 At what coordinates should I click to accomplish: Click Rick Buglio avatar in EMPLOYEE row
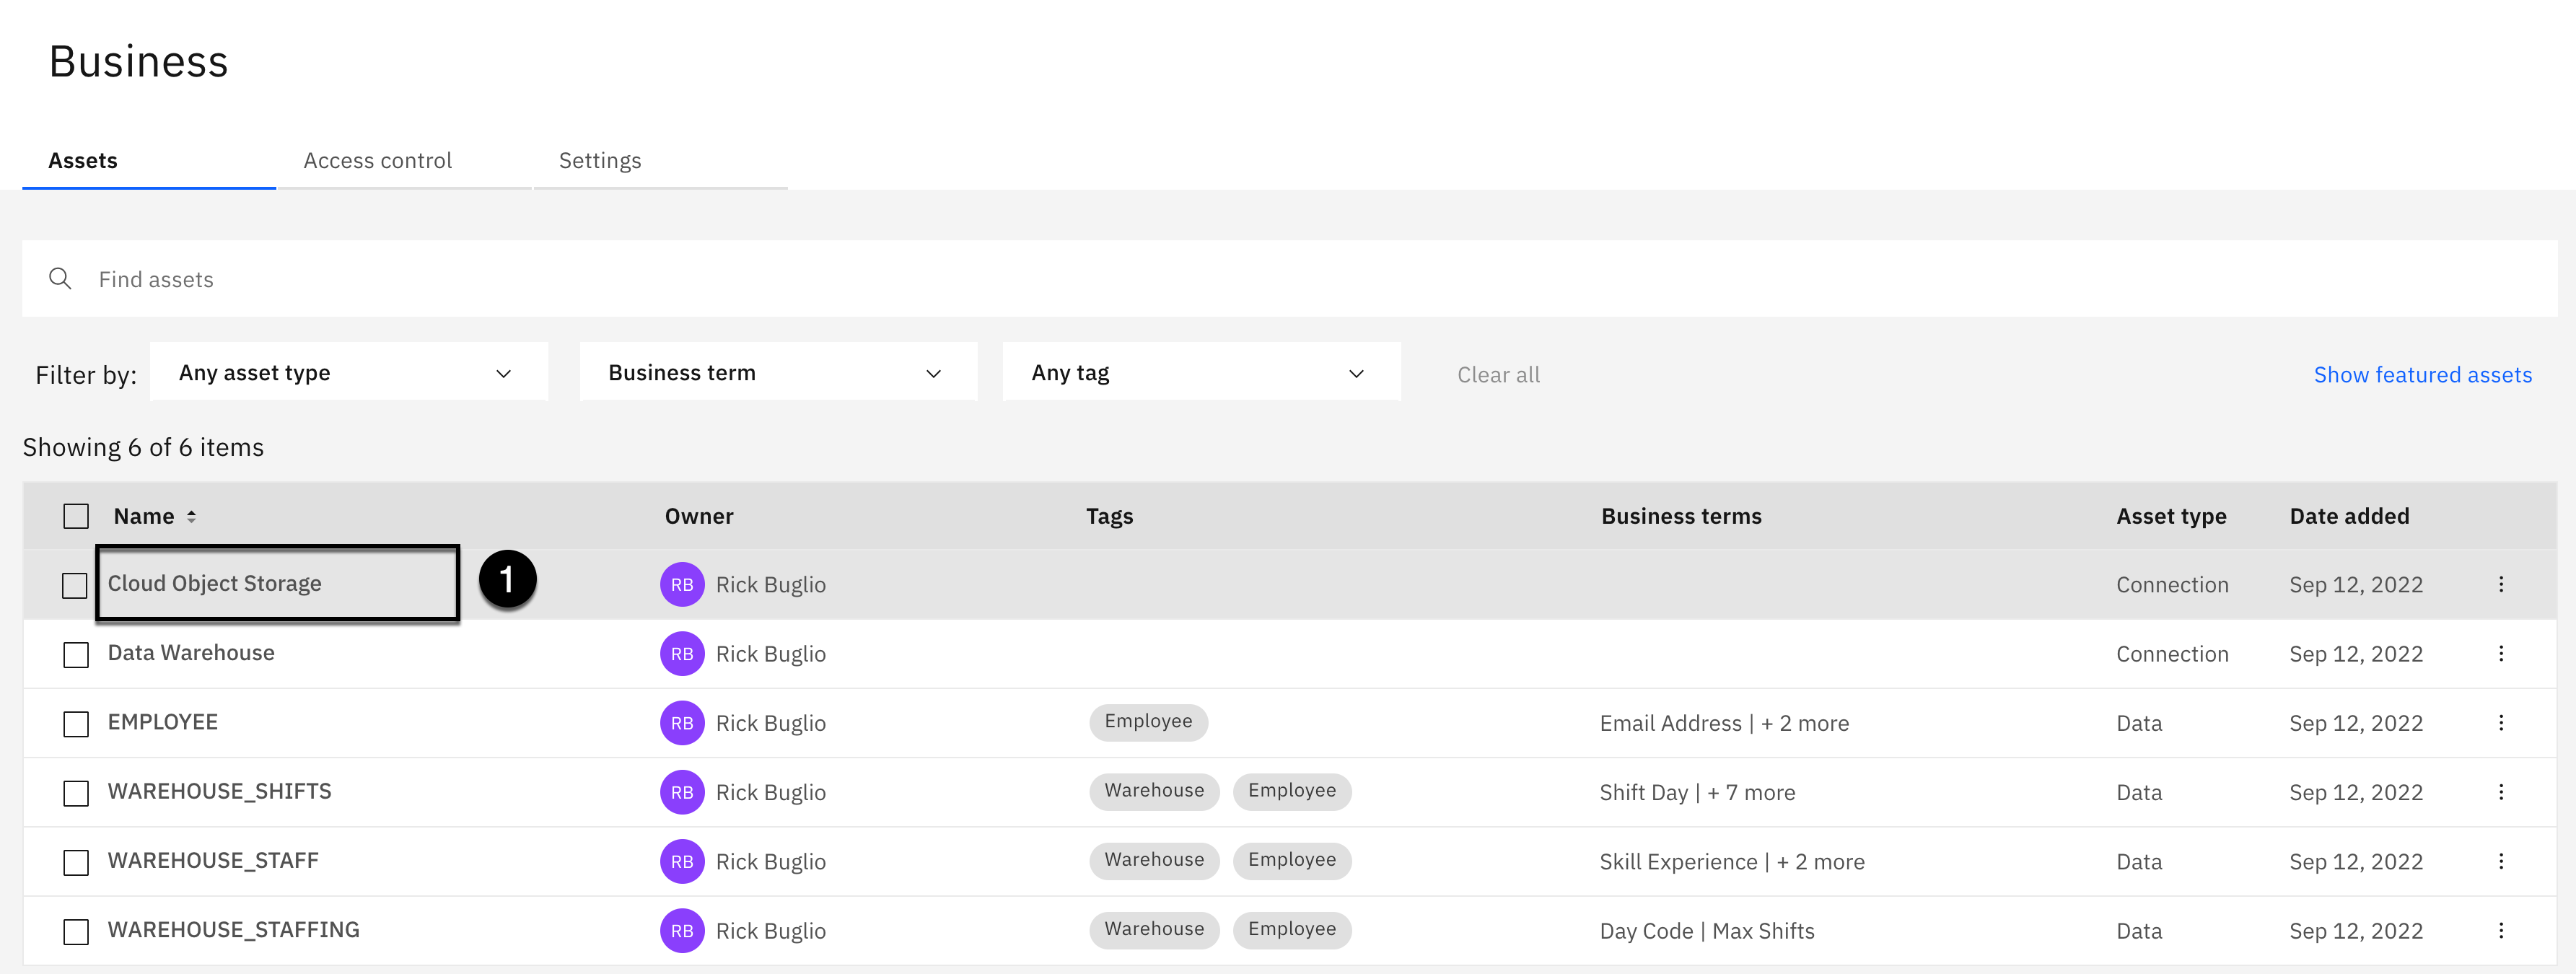coord(682,723)
